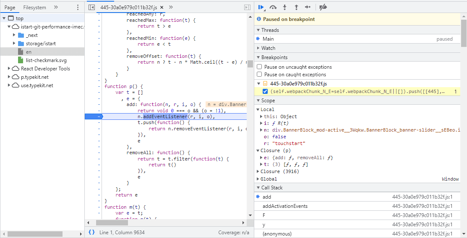Enable Pause on uncaught exceptions
The height and width of the screenshot is (238, 467).
pyautogui.click(x=259, y=67)
